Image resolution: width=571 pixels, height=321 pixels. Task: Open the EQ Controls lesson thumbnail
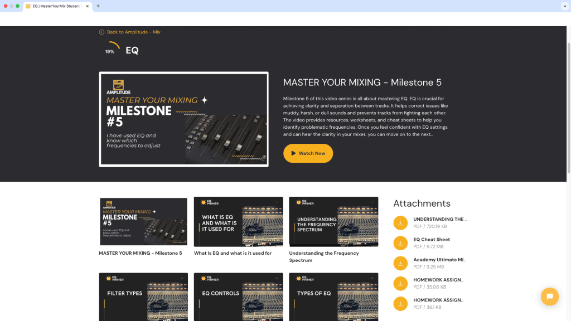(x=238, y=296)
